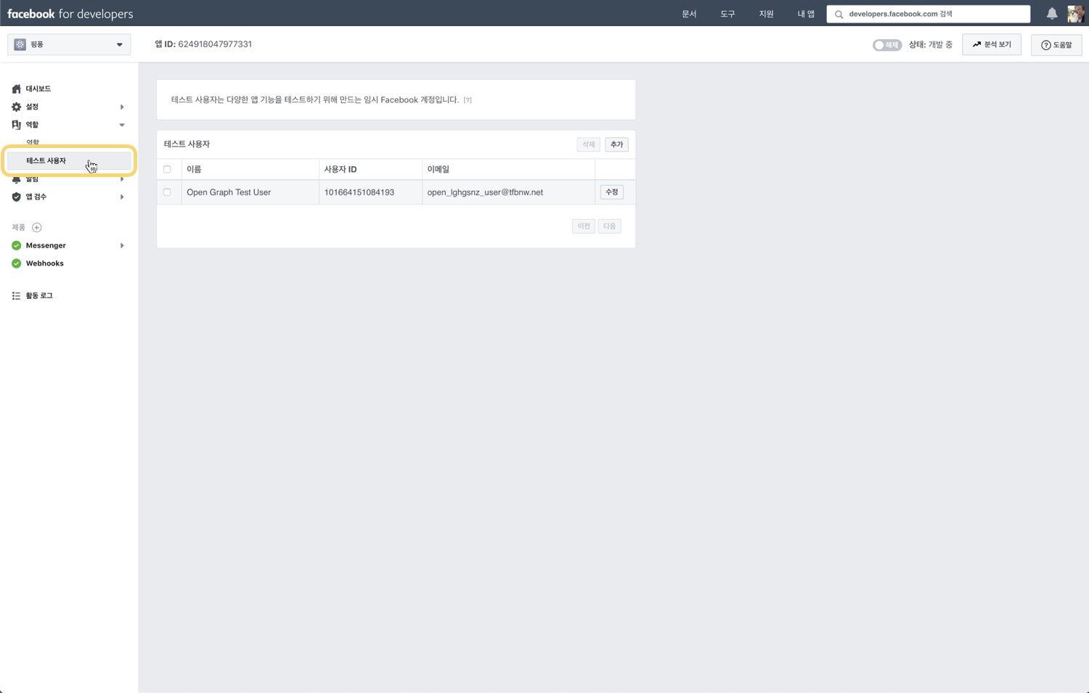Viewport: 1089px width, 693px height.
Task: Select the 역할 sub-item under roles
Action: (33, 142)
